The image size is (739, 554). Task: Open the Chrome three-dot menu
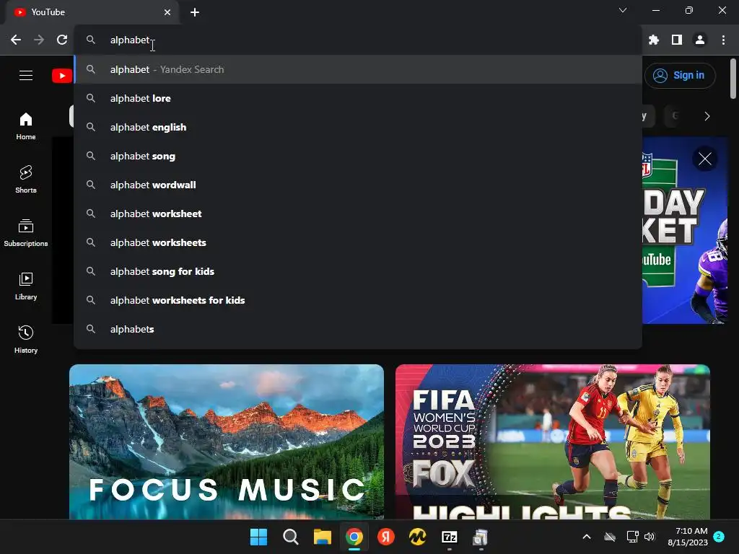point(723,40)
